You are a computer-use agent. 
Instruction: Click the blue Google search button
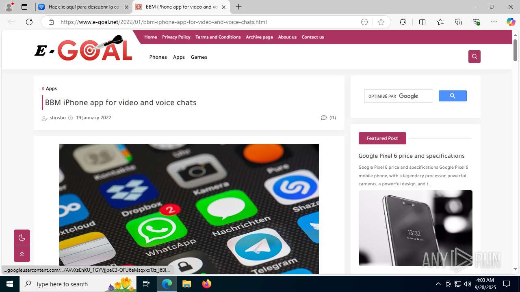(x=453, y=96)
